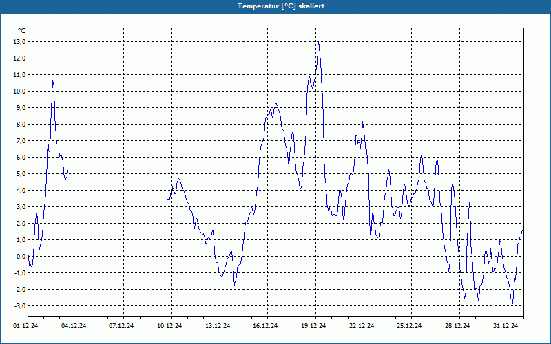Click the 10,0 y-axis value
The width and height of the screenshot is (551, 344).
tap(20, 92)
